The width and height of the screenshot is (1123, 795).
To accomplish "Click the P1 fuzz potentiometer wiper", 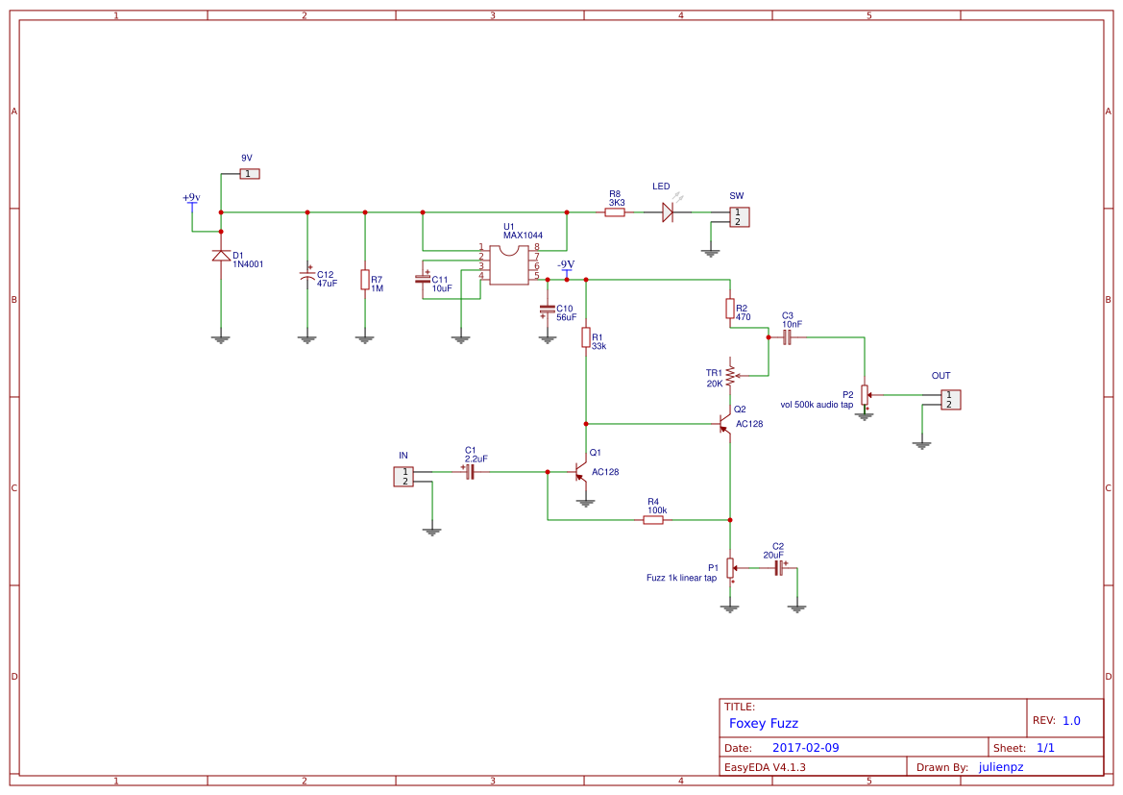I will (x=734, y=568).
